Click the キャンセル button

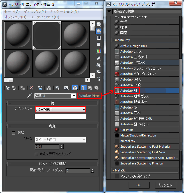[x=166, y=185]
